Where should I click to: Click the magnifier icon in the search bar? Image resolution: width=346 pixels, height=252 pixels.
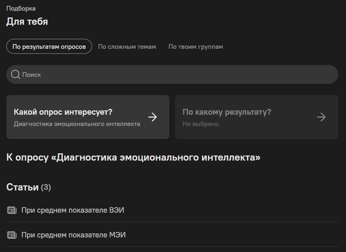click(x=15, y=75)
